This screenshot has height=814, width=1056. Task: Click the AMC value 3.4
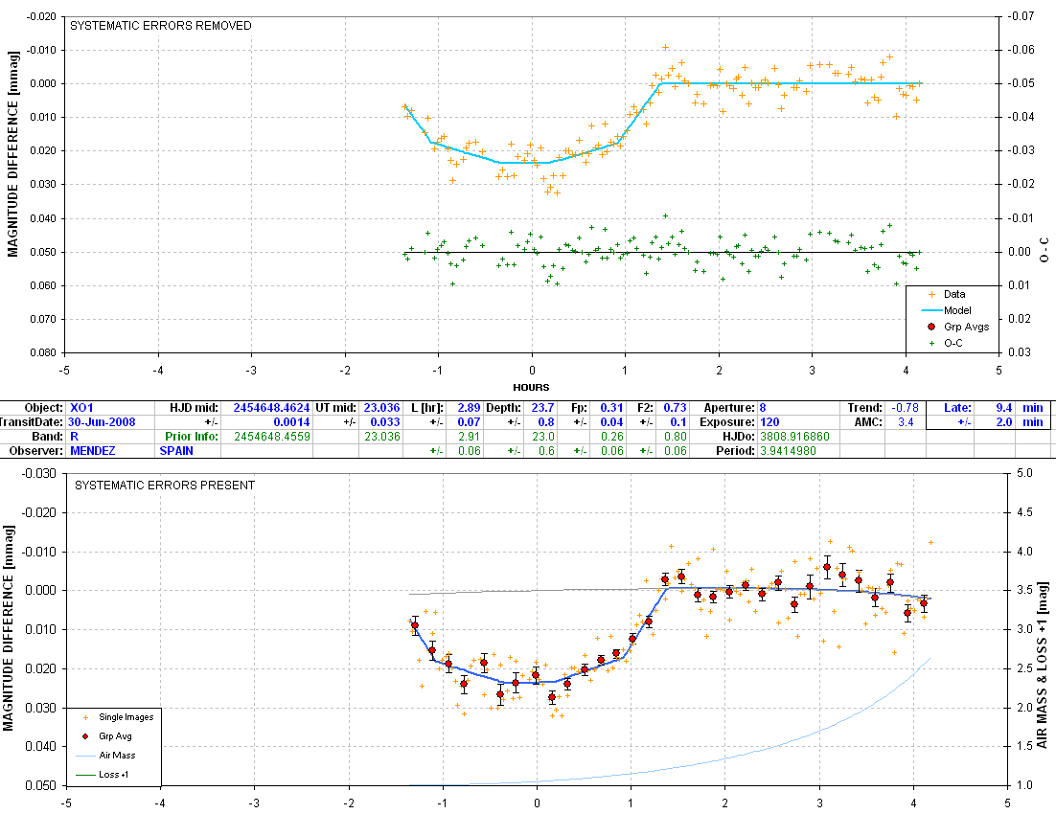point(906,422)
